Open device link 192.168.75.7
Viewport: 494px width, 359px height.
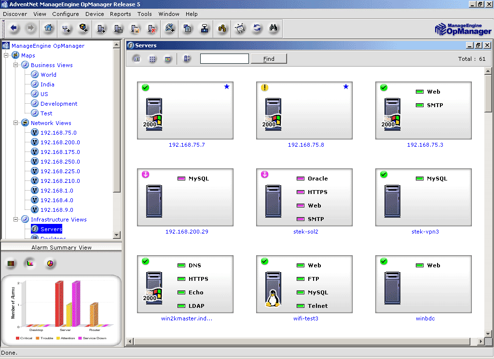point(187,145)
